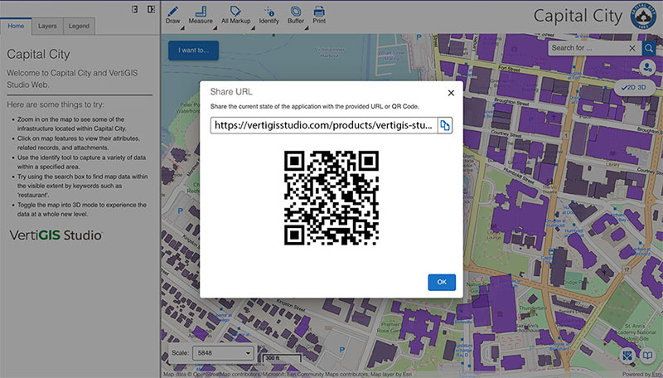The width and height of the screenshot is (663, 378).
Task: Expand the Buffer tool dropdown arrow
Action: click(x=306, y=28)
